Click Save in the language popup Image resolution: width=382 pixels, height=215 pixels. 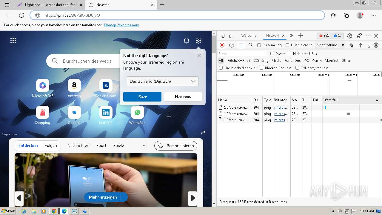point(142,97)
